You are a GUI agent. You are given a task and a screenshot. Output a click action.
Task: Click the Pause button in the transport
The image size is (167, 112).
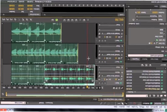coord(80,20)
